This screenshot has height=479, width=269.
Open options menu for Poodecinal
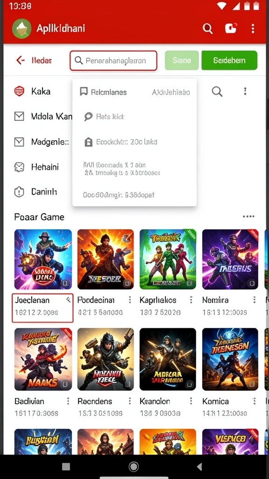click(130, 300)
